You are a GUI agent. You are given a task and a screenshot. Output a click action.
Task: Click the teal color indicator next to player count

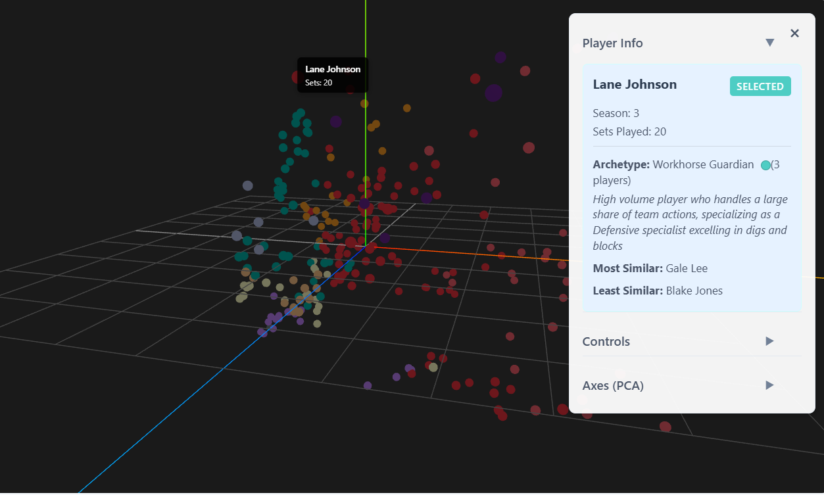coord(764,165)
